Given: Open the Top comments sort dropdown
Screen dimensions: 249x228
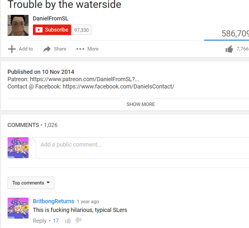Looking at the screenshot, I should tap(31, 183).
